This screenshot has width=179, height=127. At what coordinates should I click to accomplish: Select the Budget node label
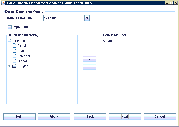(23, 66)
